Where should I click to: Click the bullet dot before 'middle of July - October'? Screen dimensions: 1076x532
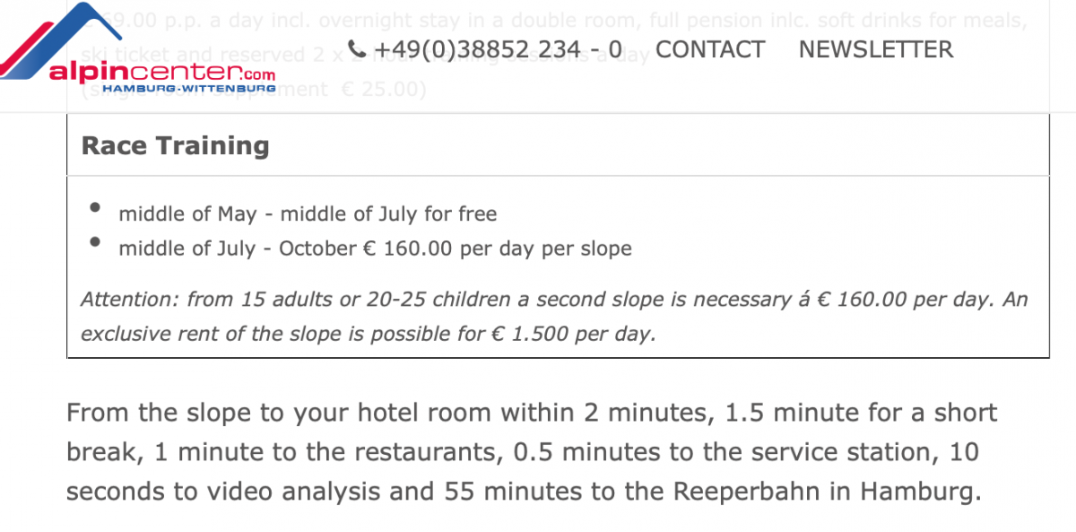click(x=95, y=242)
